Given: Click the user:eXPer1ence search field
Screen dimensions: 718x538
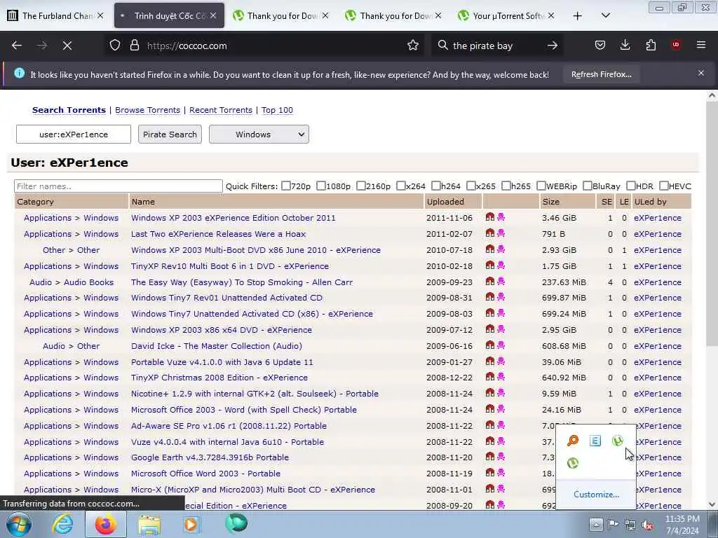Looking at the screenshot, I should click(x=73, y=134).
